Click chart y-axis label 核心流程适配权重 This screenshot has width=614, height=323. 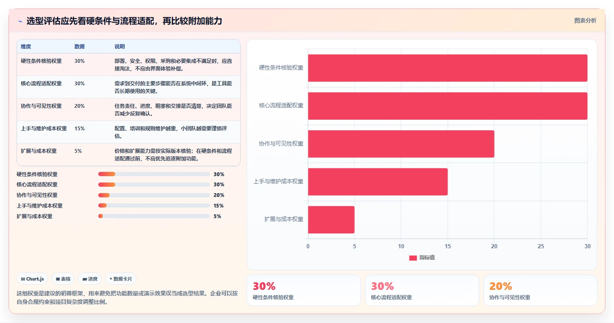click(281, 105)
